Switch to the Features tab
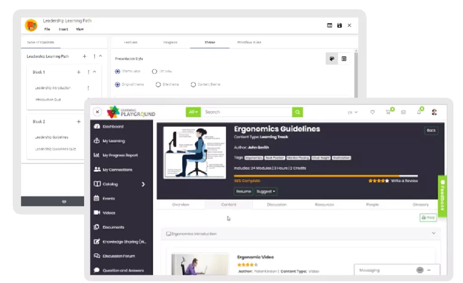The width and height of the screenshot is (463, 283). click(131, 42)
